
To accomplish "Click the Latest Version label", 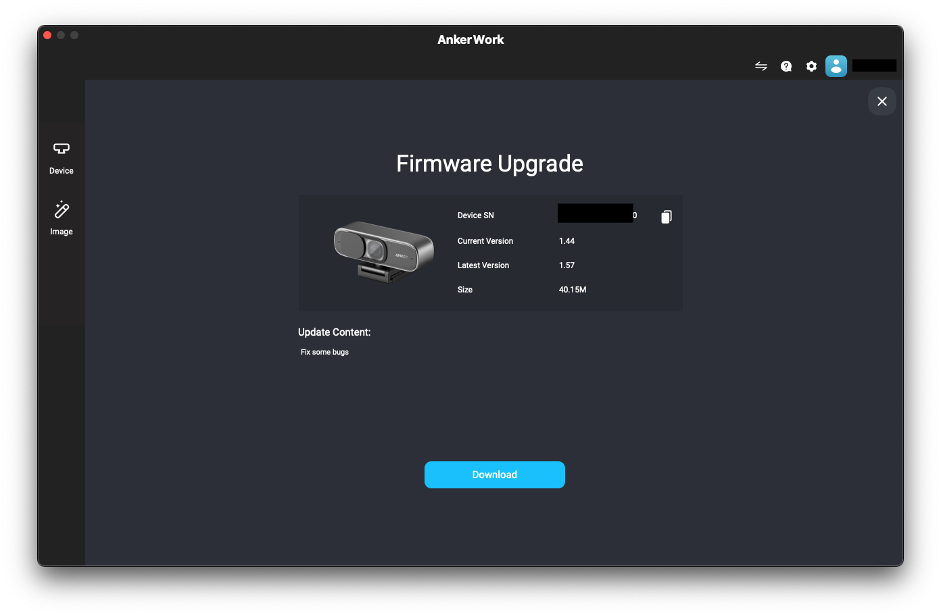I will coord(483,265).
